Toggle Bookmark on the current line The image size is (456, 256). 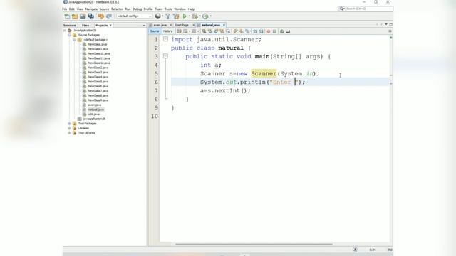(247, 31)
